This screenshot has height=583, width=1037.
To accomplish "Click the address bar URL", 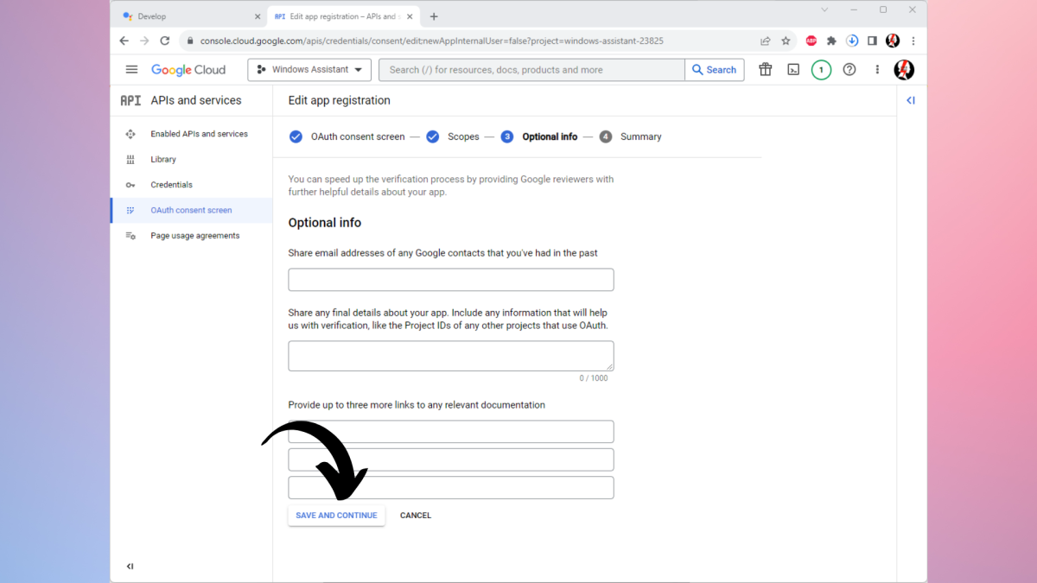I will pyautogui.click(x=432, y=41).
